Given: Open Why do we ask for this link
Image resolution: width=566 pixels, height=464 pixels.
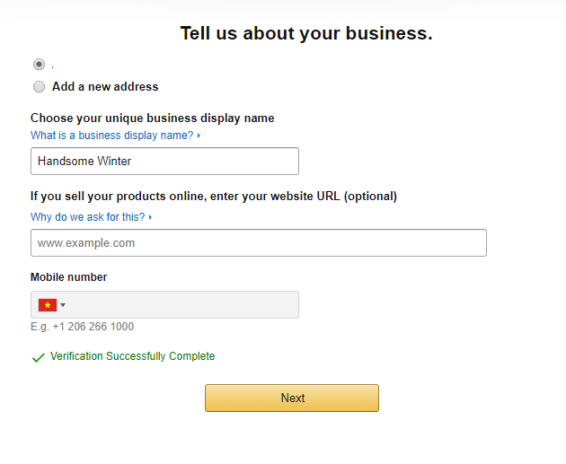Looking at the screenshot, I should coord(87,217).
